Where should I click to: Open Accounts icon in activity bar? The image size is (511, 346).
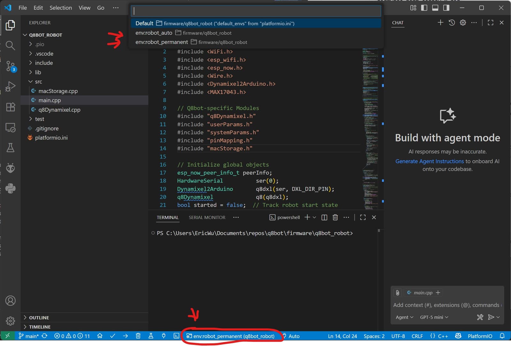coord(10,301)
